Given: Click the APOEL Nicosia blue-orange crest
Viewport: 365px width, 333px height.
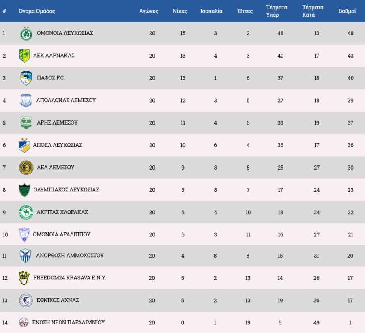Looking at the screenshot, I should point(24,145).
